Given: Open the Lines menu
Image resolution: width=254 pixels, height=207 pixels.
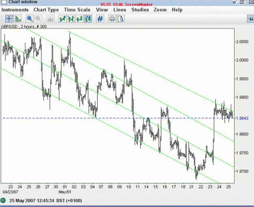Looking at the screenshot, I should pos(120,10).
